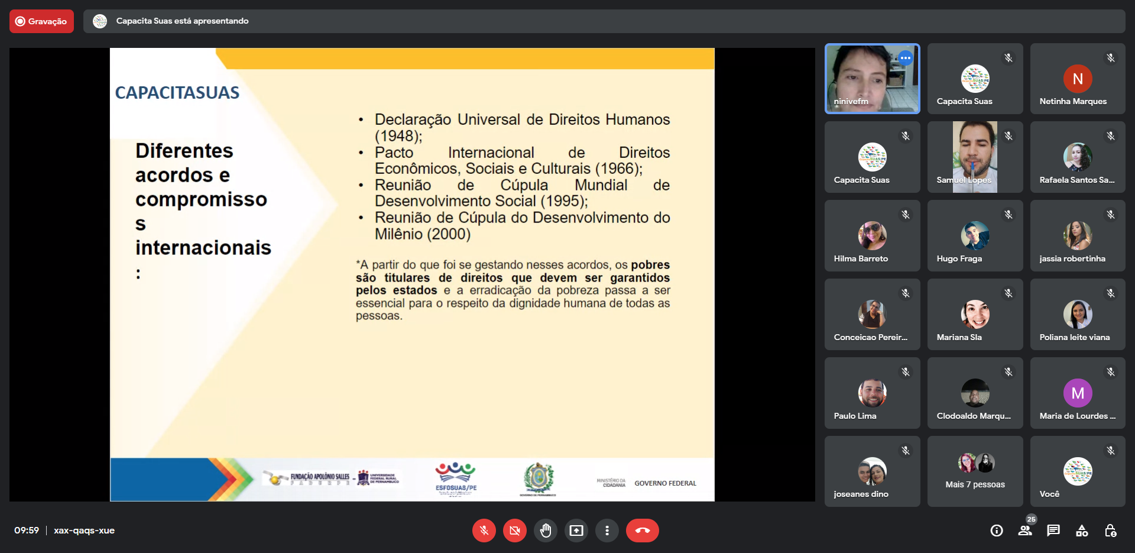The image size is (1135, 553).
Task: Click Netinha Marques muted mic icon
Action: (1111, 58)
